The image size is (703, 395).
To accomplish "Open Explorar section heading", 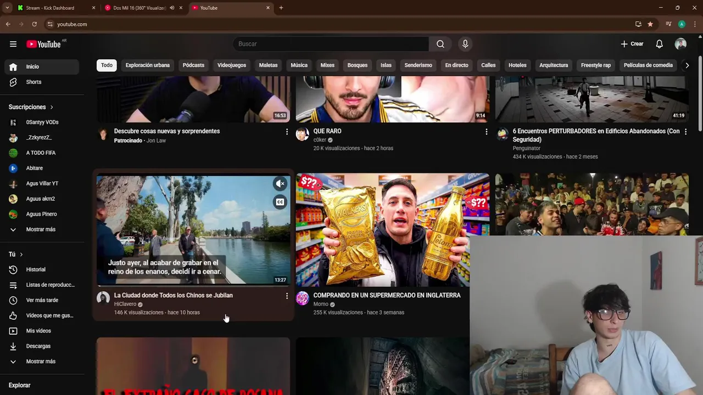I will point(19,386).
